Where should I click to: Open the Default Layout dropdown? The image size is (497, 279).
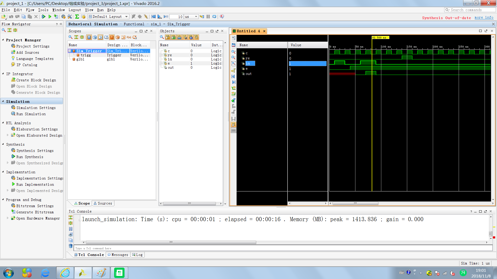(x=126, y=17)
